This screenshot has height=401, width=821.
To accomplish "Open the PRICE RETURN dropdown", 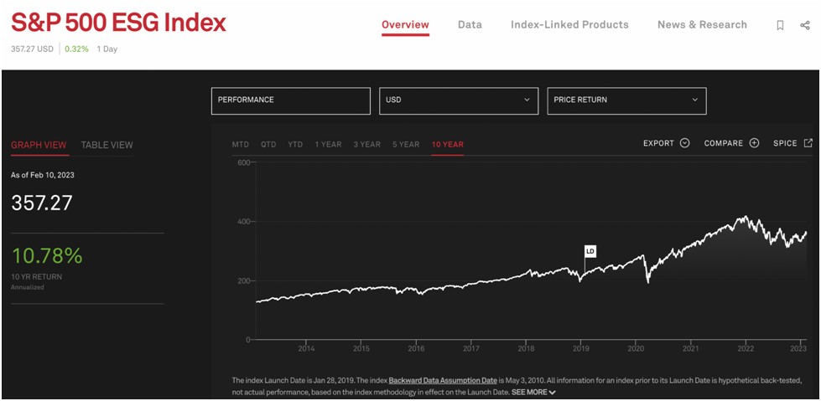I will (x=626, y=100).
